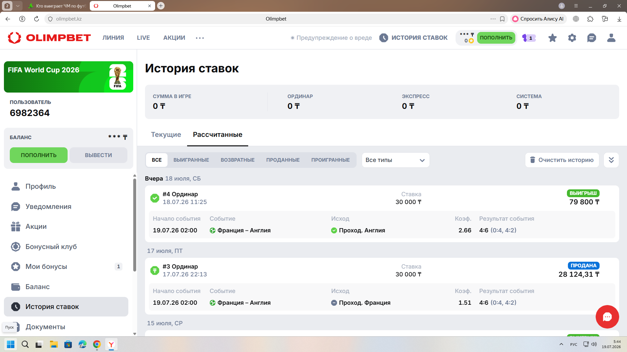Switch to the Кто выиграет ЧМ browser tab

pyautogui.click(x=57, y=6)
